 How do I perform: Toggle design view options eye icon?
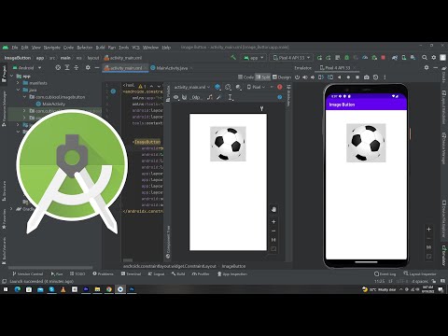[x=176, y=97]
